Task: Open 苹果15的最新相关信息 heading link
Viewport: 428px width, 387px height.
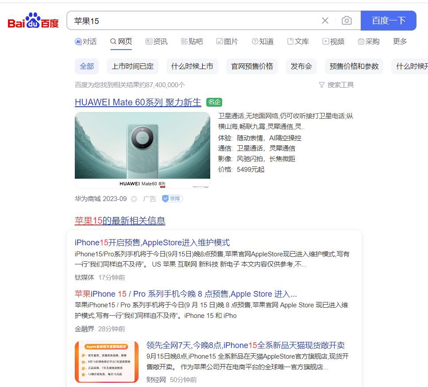Action: pyautogui.click(x=120, y=221)
